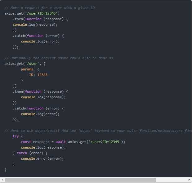Click the first axios.get('/user?ID=12345') line
Viewport: 192px width, 183px height.
pos(32,13)
